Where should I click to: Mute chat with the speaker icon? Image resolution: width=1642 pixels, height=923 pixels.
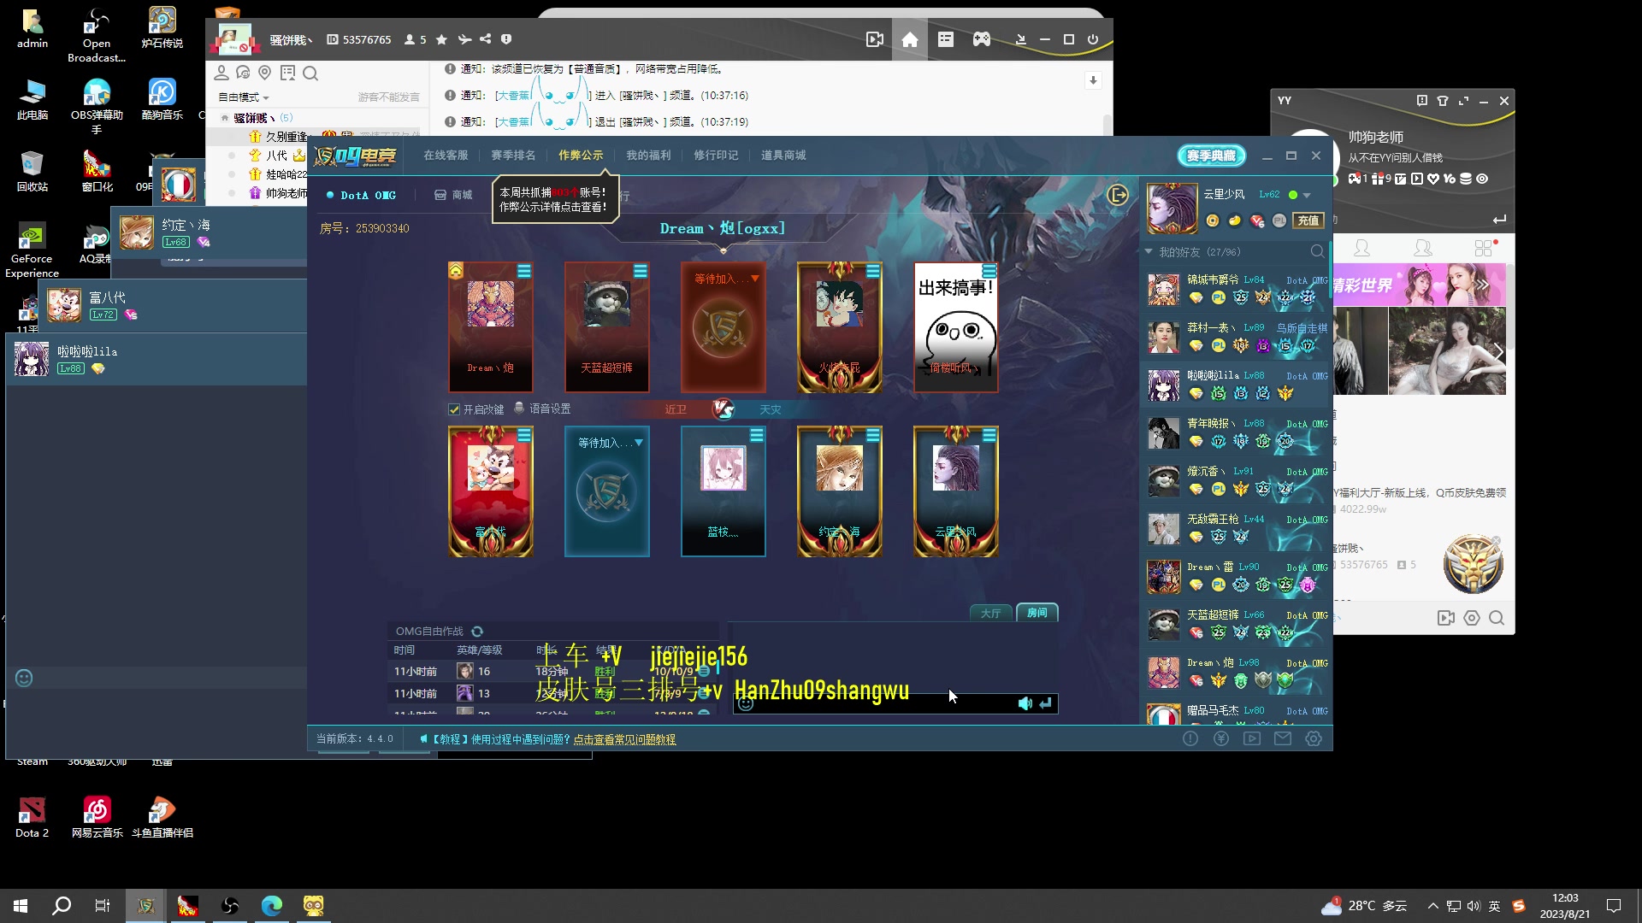(x=1025, y=703)
